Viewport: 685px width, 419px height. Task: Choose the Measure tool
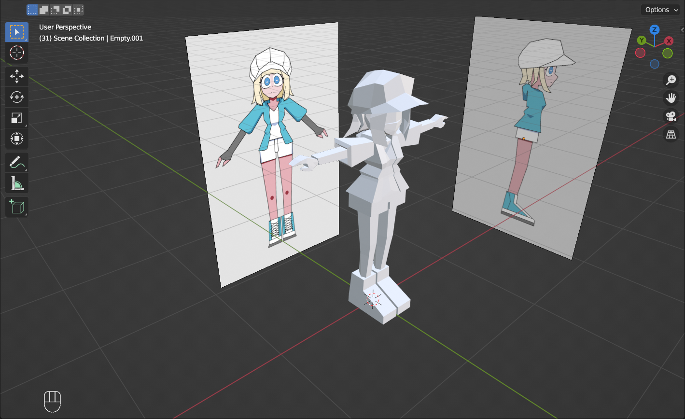(17, 183)
